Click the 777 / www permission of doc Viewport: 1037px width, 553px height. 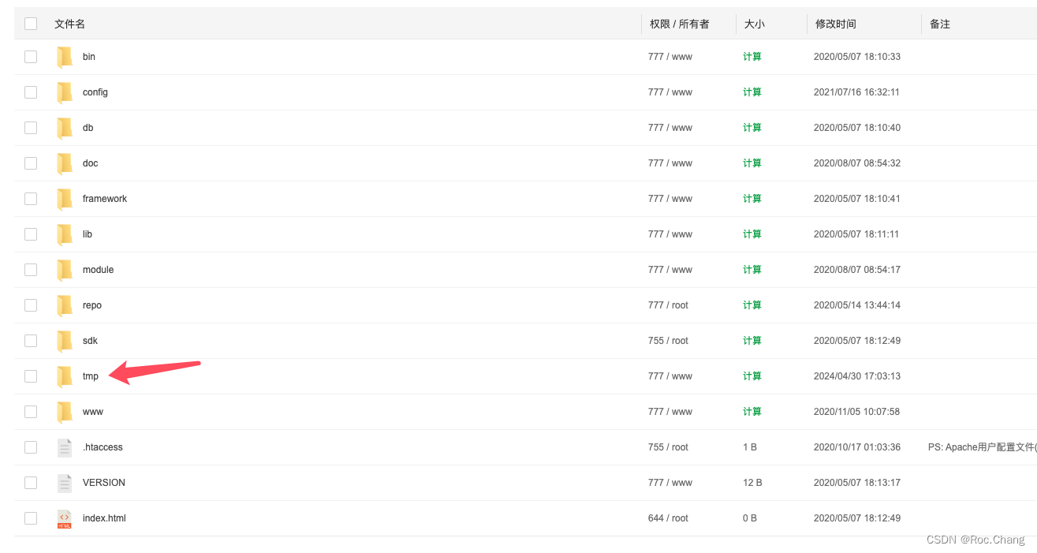(670, 163)
